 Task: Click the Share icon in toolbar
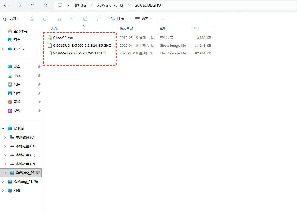85,19
